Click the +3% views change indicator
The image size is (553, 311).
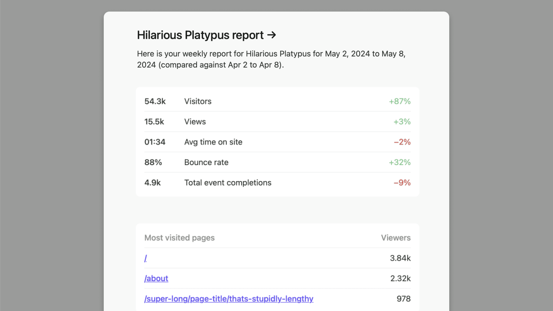pyautogui.click(x=402, y=122)
